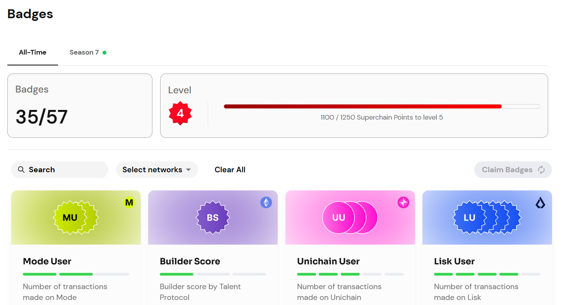Click the BS badge emblem
The width and height of the screenshot is (564, 305).
[213, 218]
